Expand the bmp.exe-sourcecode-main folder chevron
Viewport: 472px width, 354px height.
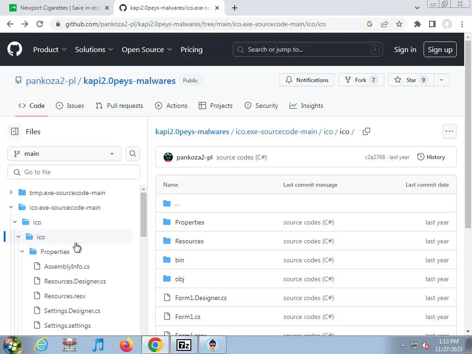(11, 192)
